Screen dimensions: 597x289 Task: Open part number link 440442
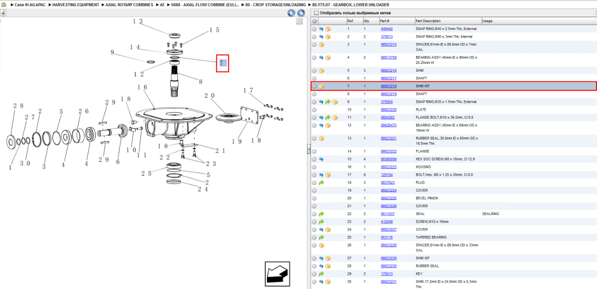click(x=387, y=29)
